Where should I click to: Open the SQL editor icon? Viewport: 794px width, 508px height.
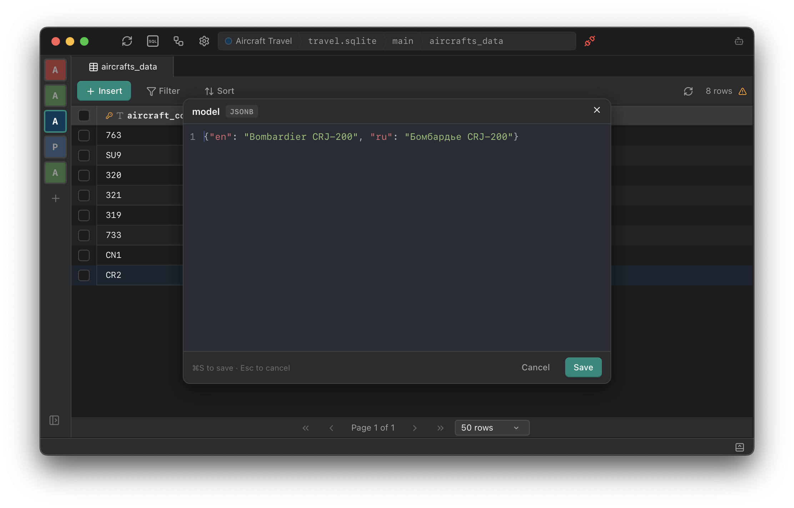pos(153,41)
